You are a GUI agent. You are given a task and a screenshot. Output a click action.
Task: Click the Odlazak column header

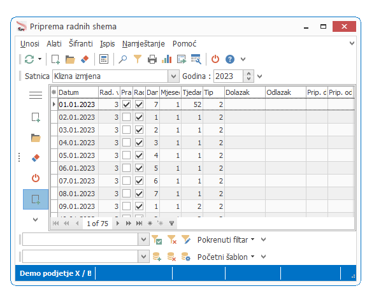tap(285, 92)
